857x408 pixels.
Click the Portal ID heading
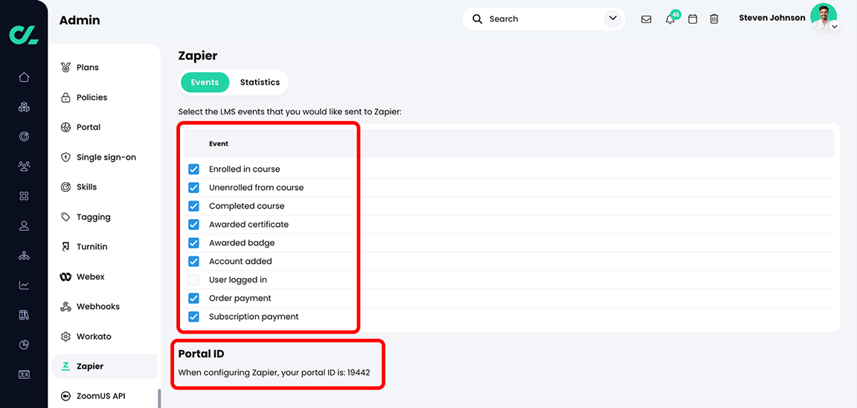click(201, 354)
